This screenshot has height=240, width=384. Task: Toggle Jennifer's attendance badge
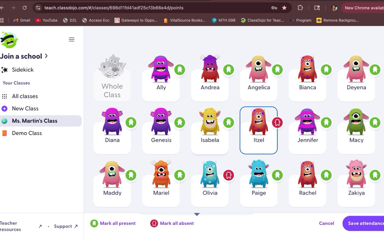[326, 123]
